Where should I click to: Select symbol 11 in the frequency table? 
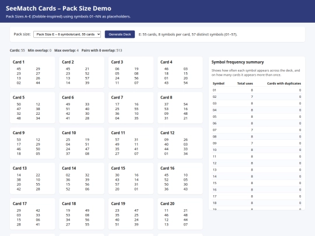[x=257, y=156]
